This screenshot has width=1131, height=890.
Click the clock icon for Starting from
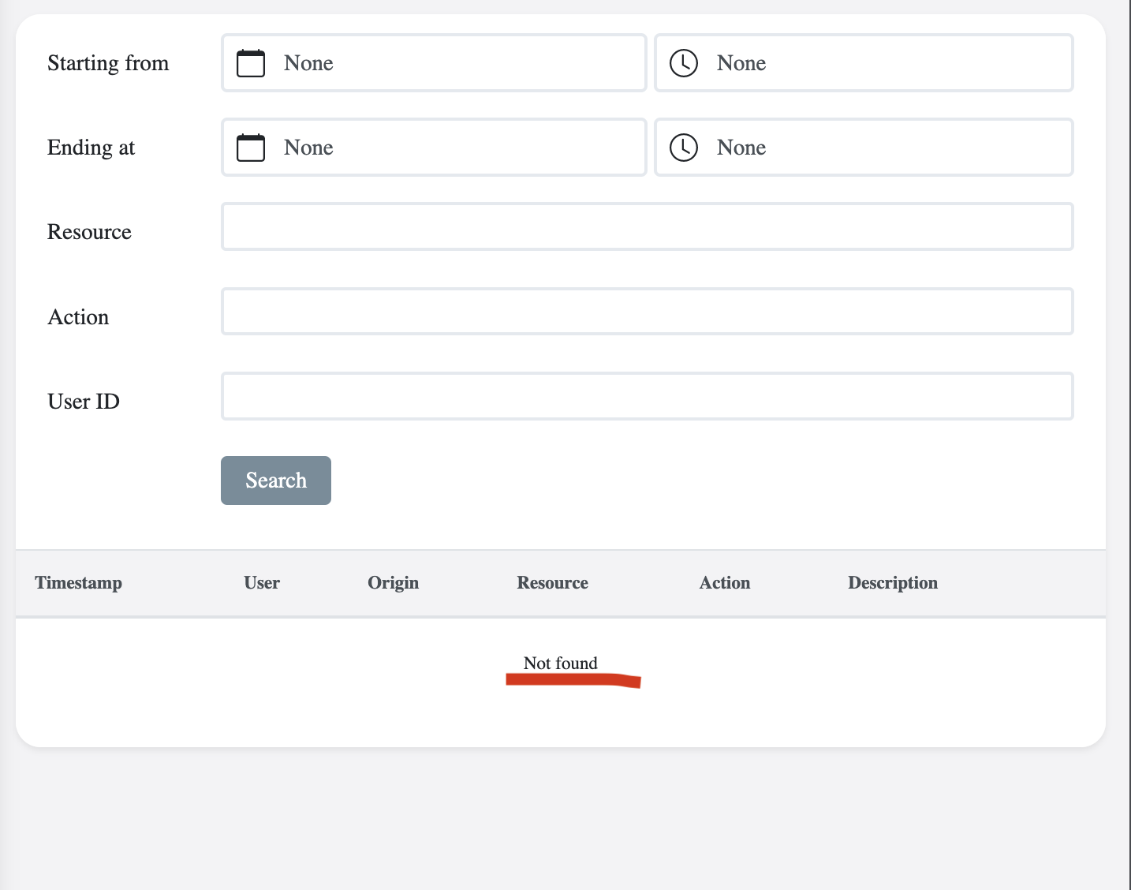coord(683,63)
